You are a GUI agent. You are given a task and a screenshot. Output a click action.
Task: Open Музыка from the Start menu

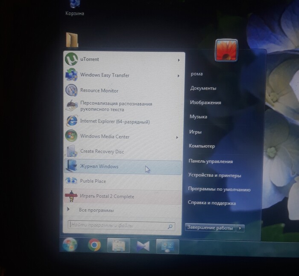click(x=198, y=117)
